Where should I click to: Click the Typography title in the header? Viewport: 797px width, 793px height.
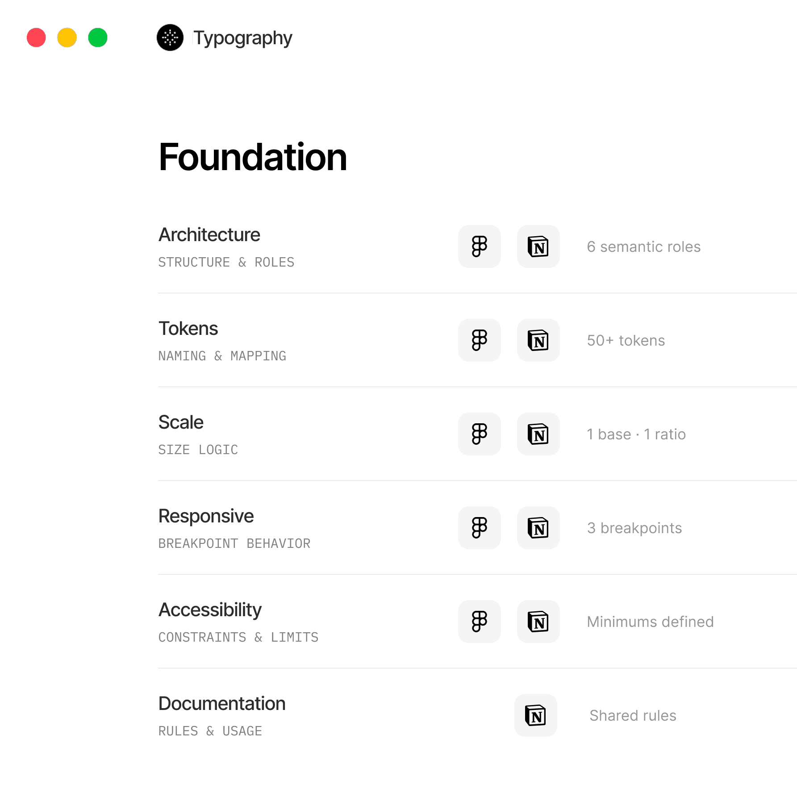(242, 38)
